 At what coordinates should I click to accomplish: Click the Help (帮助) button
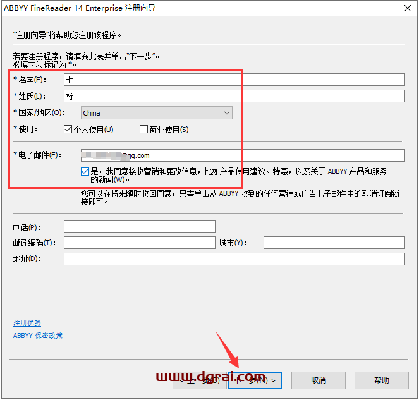[381, 380]
